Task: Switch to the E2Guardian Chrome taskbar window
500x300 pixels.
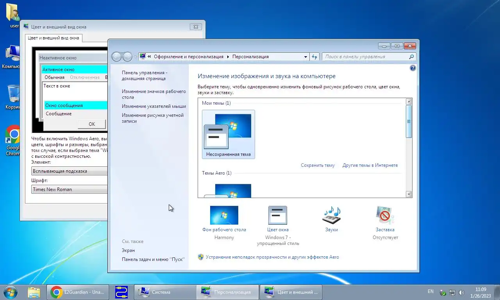Action: pos(78,292)
